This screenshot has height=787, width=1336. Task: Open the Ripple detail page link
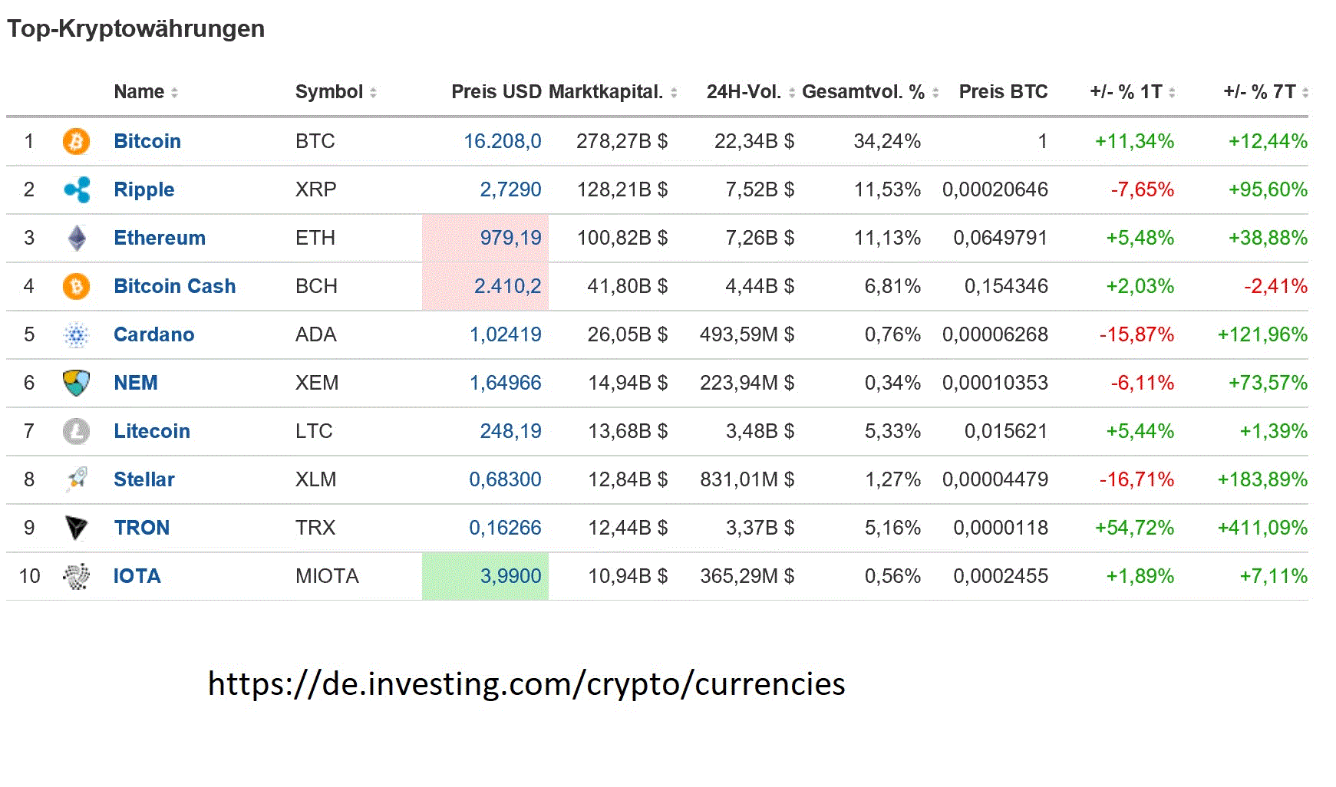(x=144, y=189)
